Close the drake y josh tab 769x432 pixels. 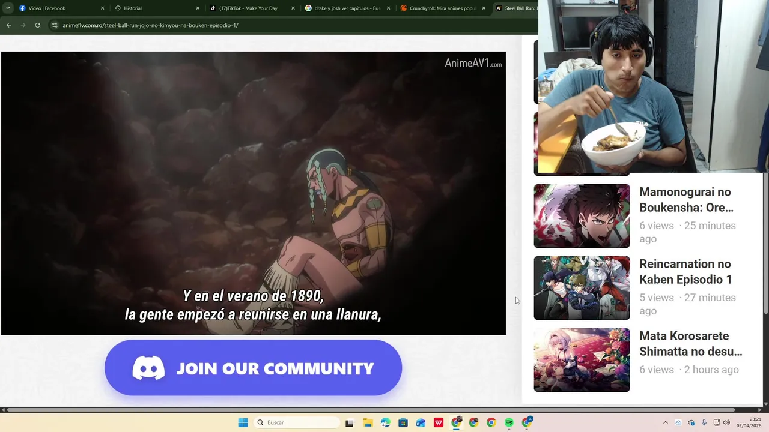[x=389, y=8]
